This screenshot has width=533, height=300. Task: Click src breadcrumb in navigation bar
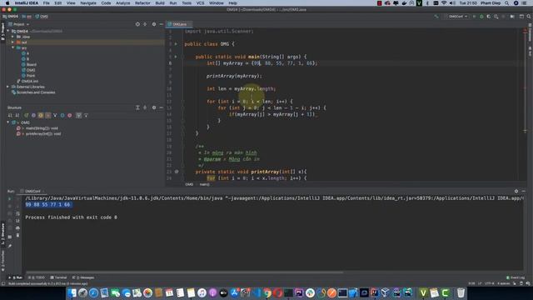tap(27, 17)
